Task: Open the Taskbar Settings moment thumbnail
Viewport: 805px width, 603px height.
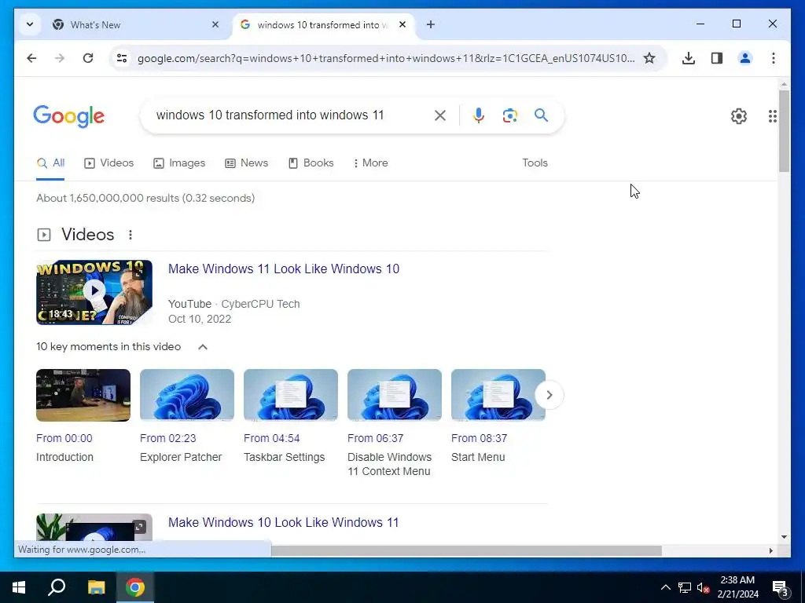Action: (x=291, y=395)
